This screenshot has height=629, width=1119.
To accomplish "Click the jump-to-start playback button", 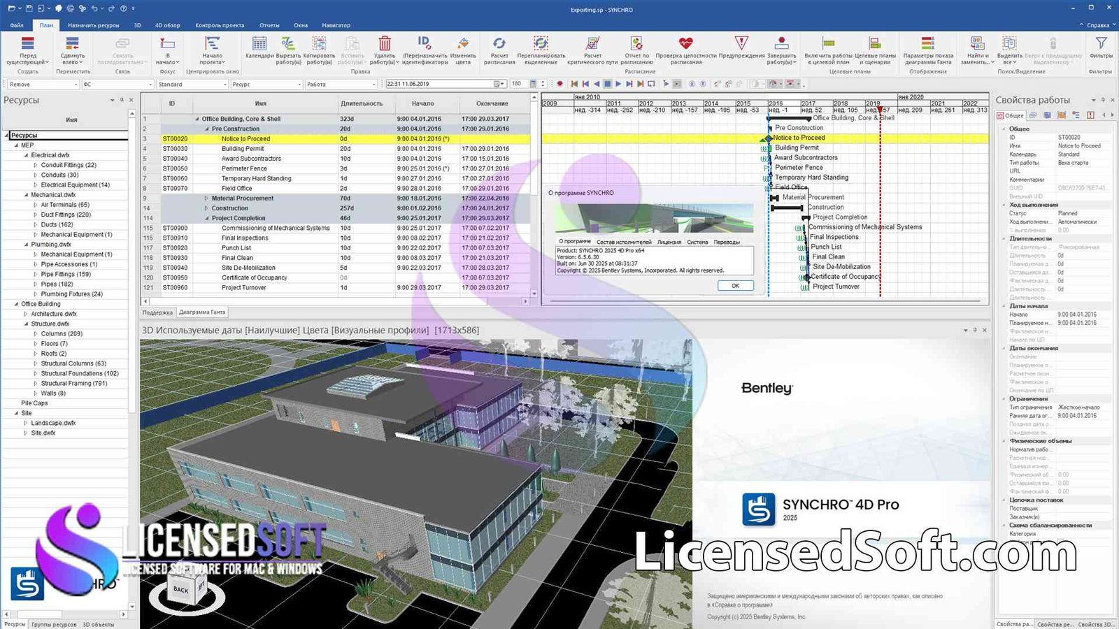I will (x=574, y=84).
